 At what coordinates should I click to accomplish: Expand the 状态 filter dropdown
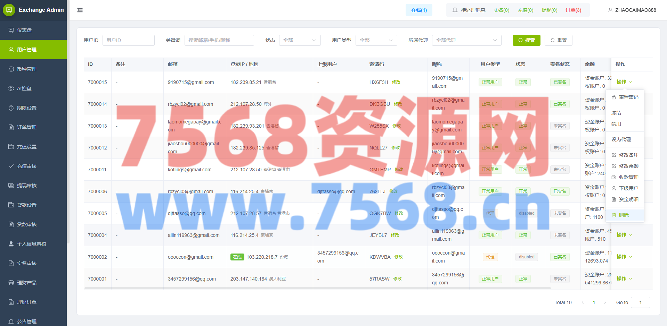(x=300, y=40)
